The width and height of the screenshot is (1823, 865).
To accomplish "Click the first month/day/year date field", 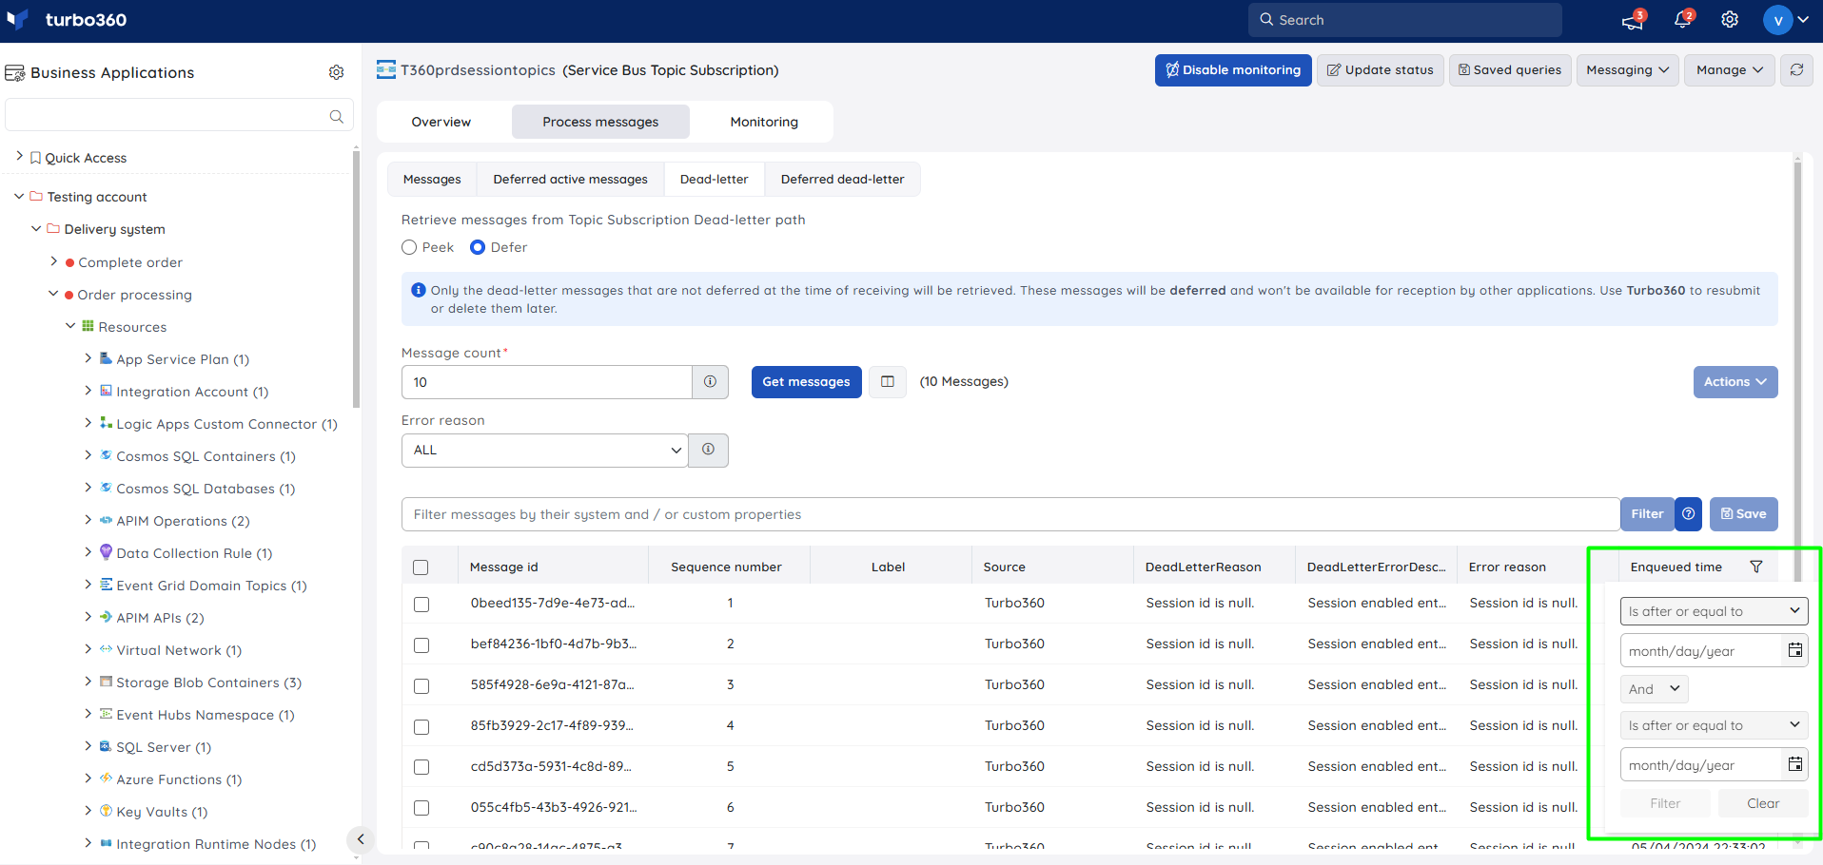I will point(1700,651).
